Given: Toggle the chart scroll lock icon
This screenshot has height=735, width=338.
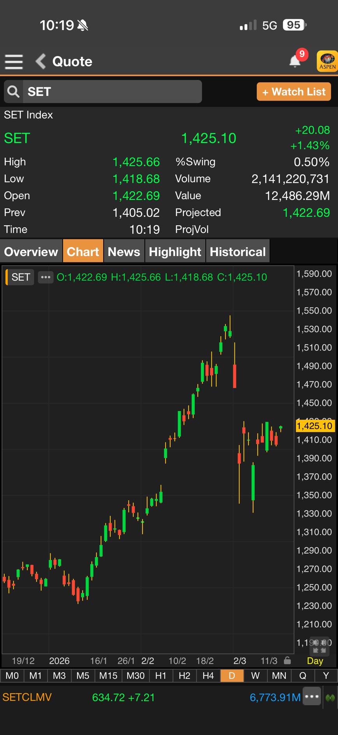Looking at the screenshot, I should pyautogui.click(x=287, y=660).
